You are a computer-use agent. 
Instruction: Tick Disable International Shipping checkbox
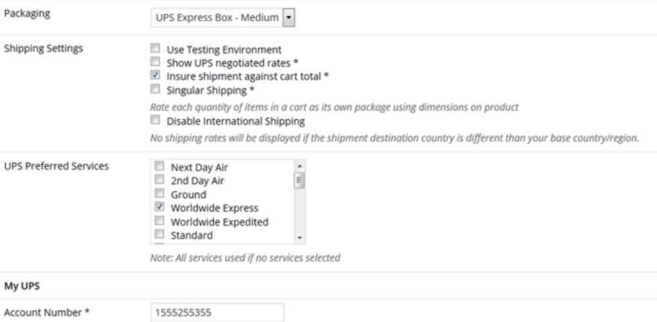[156, 121]
